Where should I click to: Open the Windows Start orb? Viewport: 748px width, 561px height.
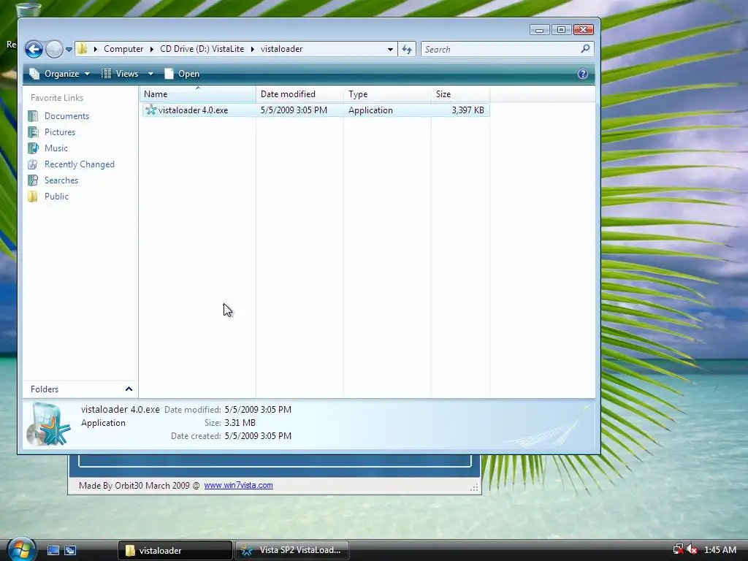(21, 550)
